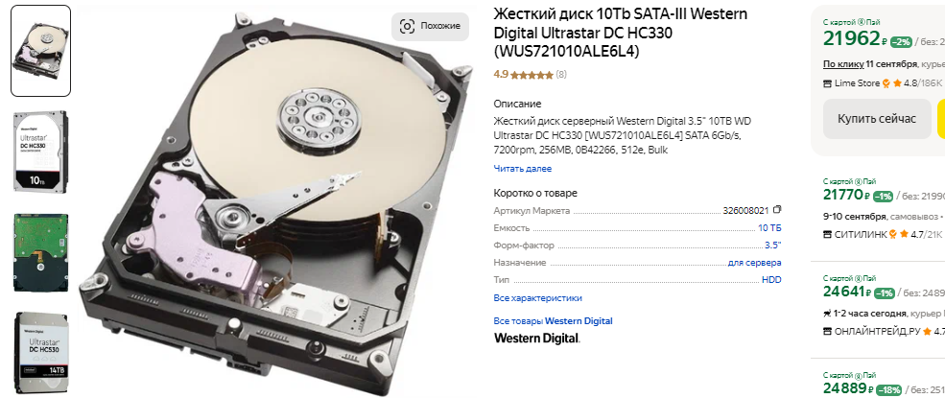Select the green circuit board thumbnail
The height and width of the screenshot is (398, 945).
[x=41, y=252]
